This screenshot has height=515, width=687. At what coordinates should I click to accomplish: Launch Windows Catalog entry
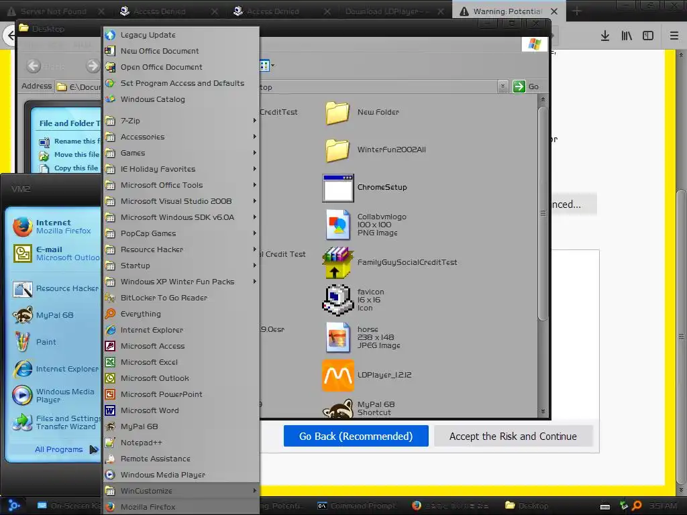[x=181, y=99]
